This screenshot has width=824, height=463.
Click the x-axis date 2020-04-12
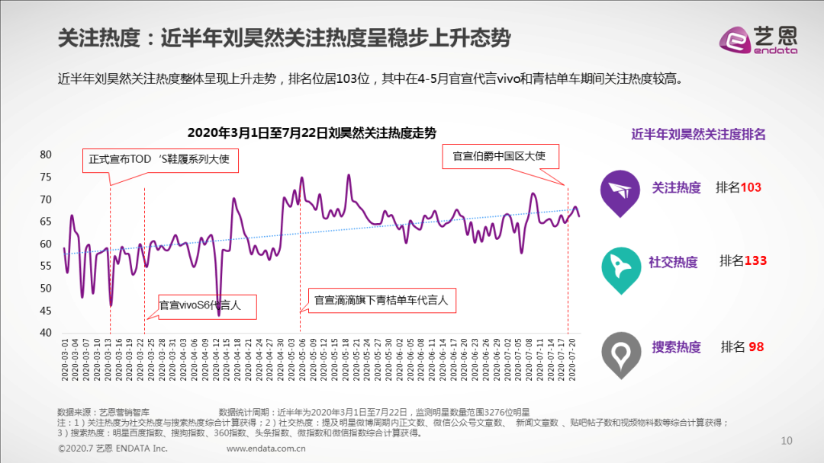(216, 359)
